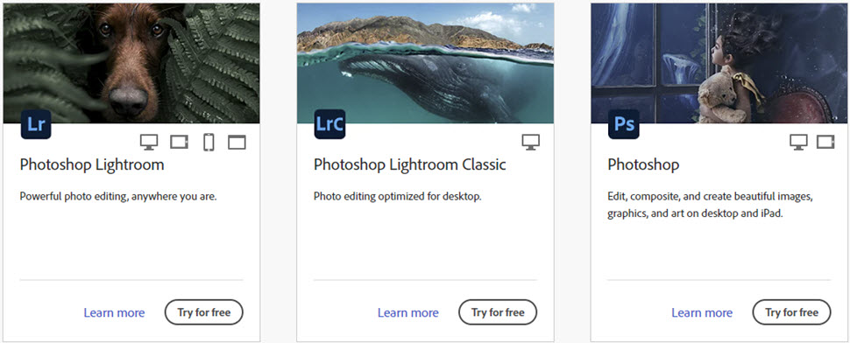The height and width of the screenshot is (343, 850).
Task: Click the dog in ferns image
Action: (131, 63)
